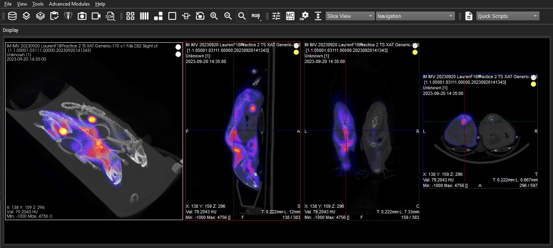Toggle the yellow overlay dot in sagittal view

click(296, 52)
